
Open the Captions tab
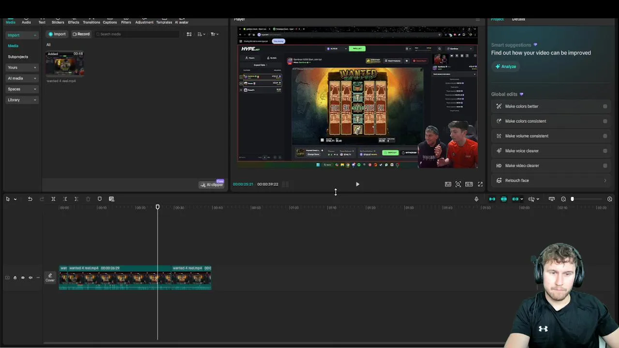[x=110, y=22]
